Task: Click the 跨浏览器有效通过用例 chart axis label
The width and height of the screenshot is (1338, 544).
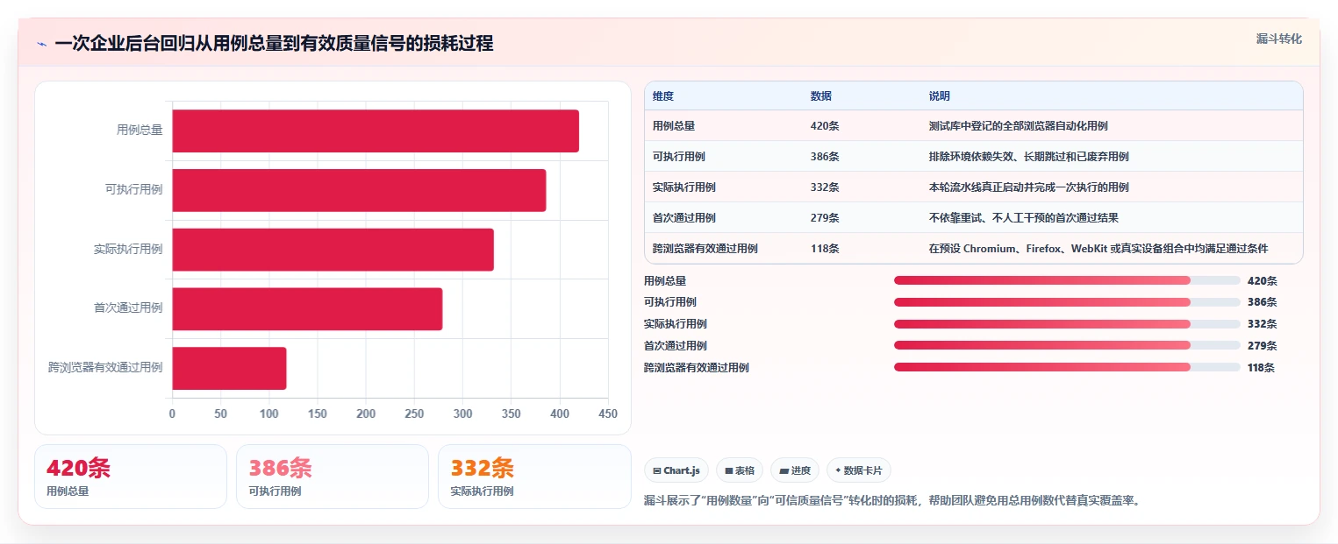Action: tap(105, 368)
